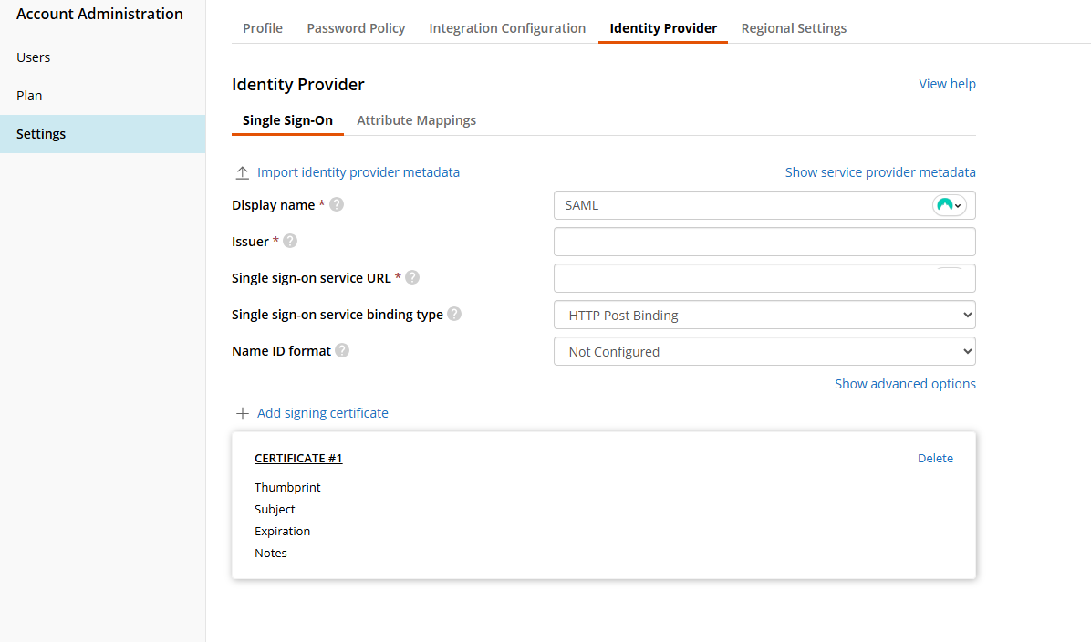The image size is (1091, 642).
Task: Open the HTTP Post Binding dropdown
Action: tap(764, 315)
